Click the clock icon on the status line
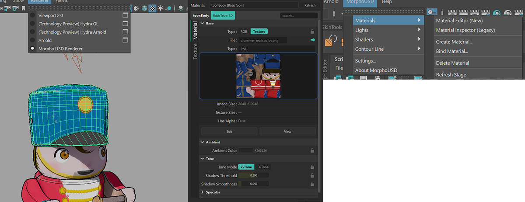Screen dimensions: 525x202 (x=432, y=12)
